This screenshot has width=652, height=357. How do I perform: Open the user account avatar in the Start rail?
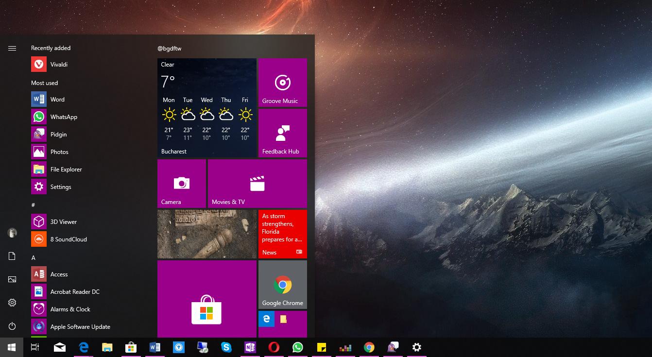pos(12,233)
